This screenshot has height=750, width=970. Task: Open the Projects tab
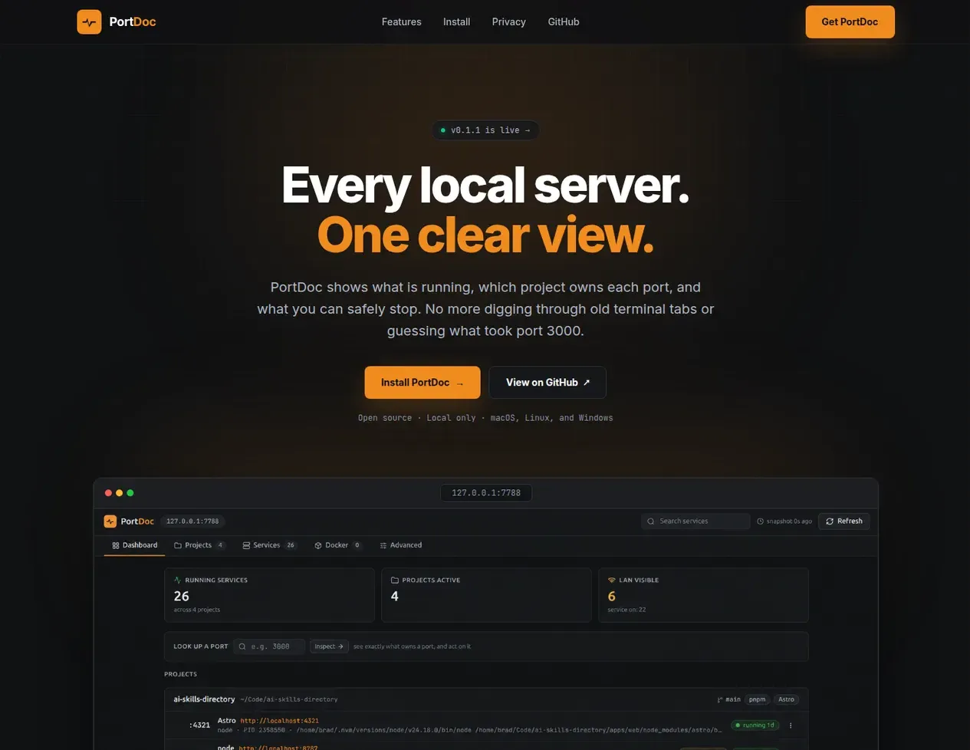[199, 545]
